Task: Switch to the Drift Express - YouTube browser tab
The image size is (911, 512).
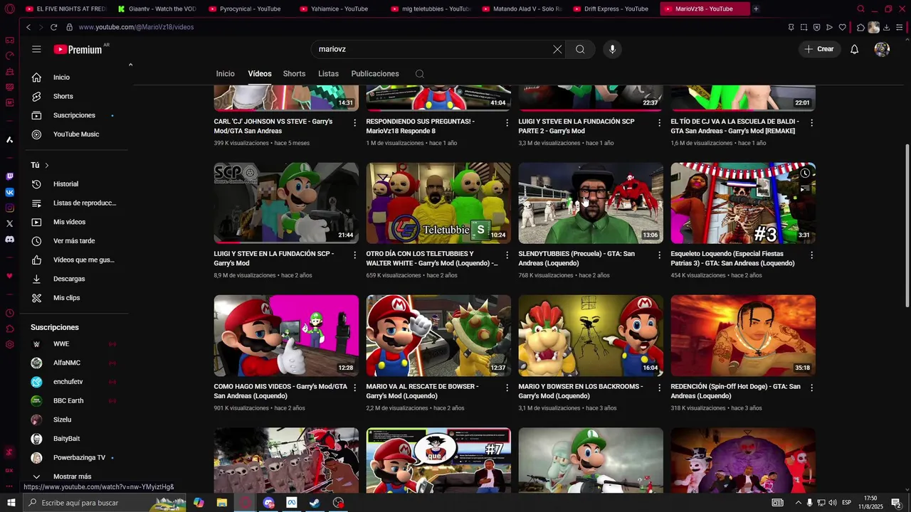Action: [616, 9]
